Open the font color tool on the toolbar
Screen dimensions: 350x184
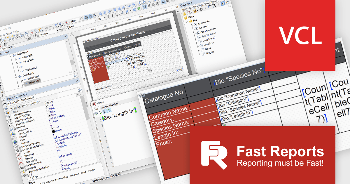coord(127,12)
